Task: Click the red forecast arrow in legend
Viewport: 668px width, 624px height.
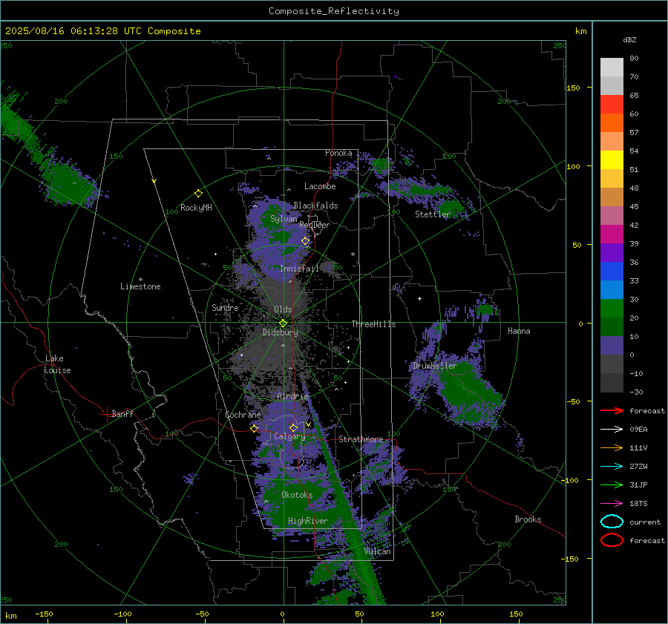Action: [x=612, y=410]
